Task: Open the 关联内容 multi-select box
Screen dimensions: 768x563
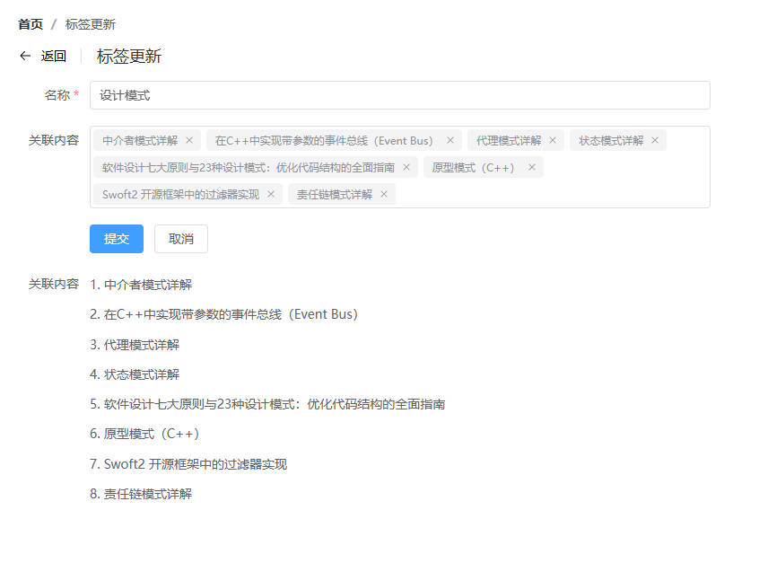Action: coord(399,167)
